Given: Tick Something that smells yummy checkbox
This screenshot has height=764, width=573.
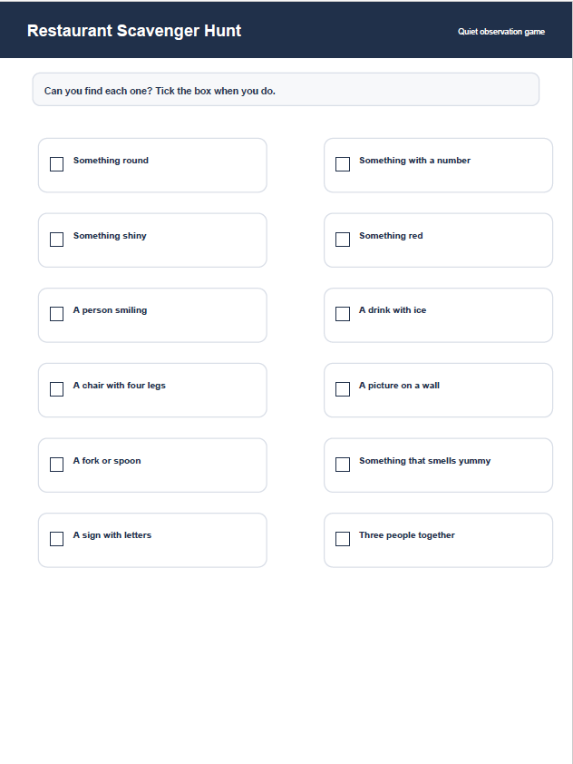Looking at the screenshot, I should (343, 465).
